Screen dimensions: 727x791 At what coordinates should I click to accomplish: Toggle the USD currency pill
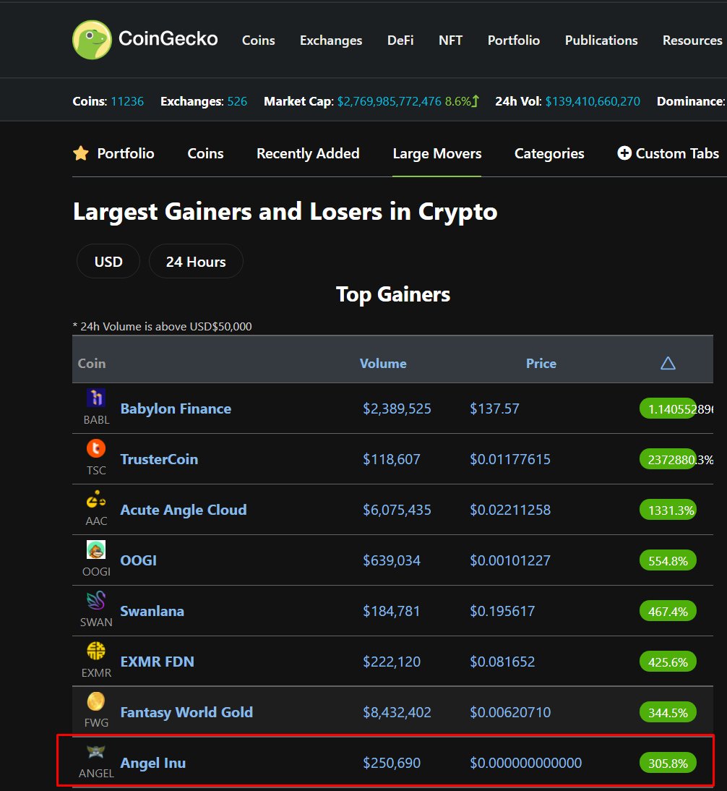pos(108,261)
